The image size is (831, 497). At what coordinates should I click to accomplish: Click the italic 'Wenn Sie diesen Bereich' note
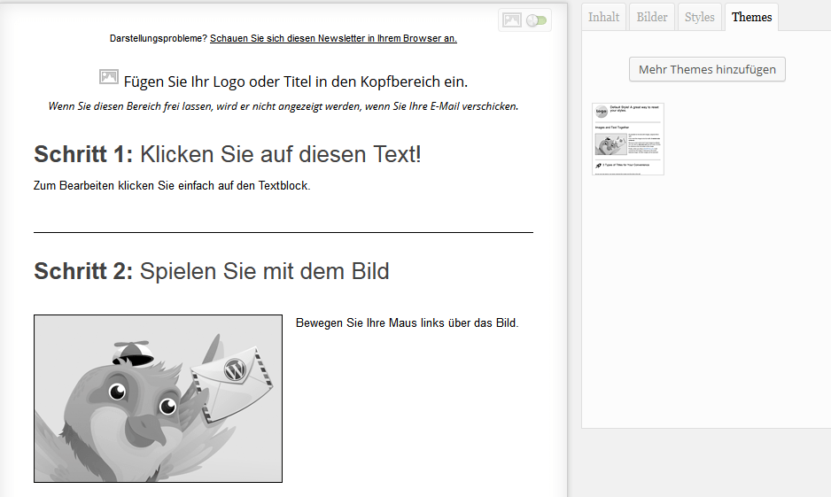coord(283,106)
